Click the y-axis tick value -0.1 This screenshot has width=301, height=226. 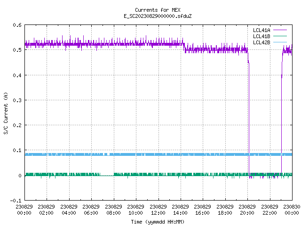[x=16, y=201]
